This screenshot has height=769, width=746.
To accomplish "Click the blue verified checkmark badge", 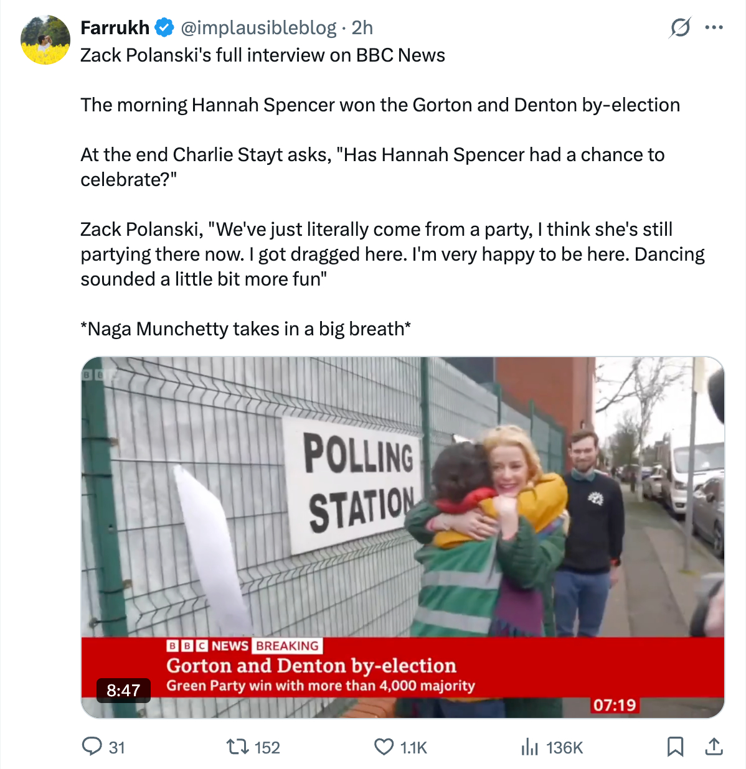I will pyautogui.click(x=164, y=28).
